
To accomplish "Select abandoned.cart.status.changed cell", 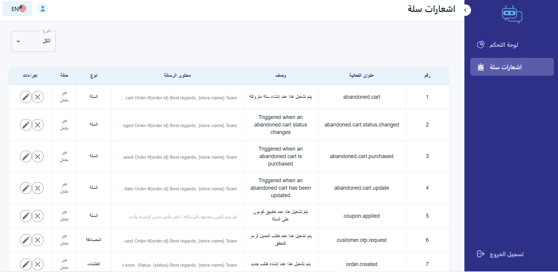I will coord(362,125).
